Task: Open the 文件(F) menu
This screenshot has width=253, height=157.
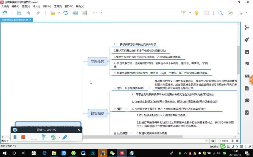Action: pyautogui.click(x=5, y=7)
